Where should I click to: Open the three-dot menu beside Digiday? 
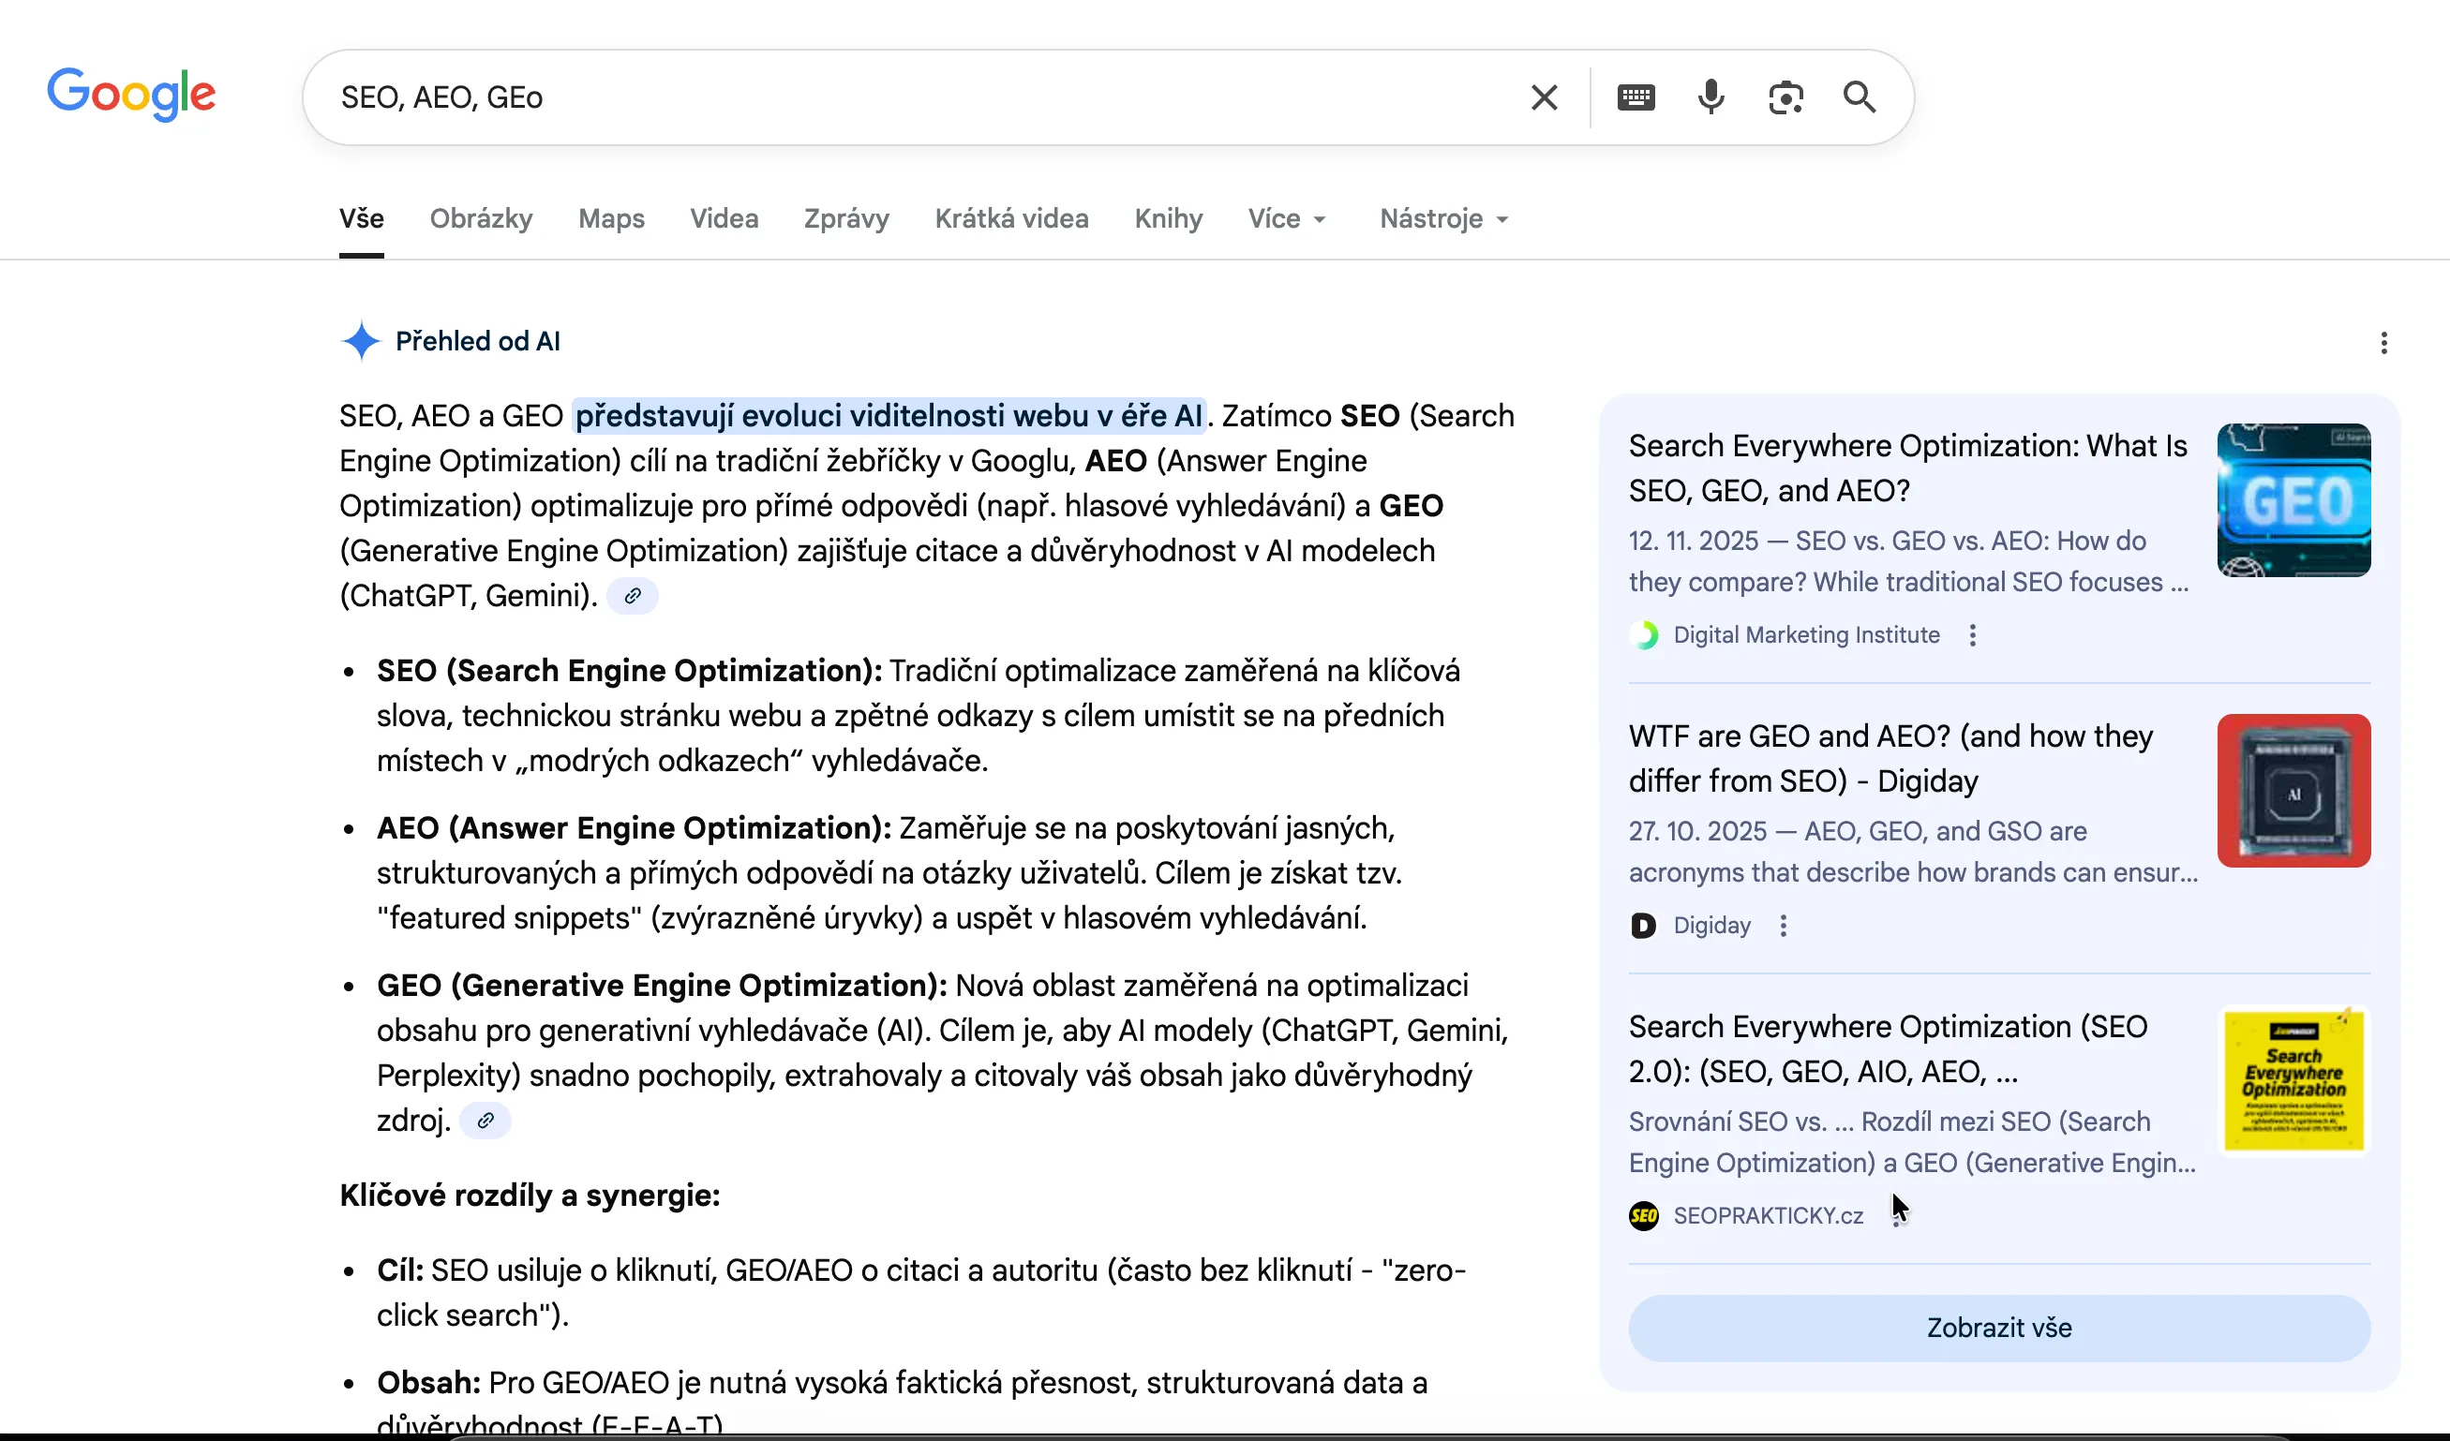click(x=1784, y=925)
